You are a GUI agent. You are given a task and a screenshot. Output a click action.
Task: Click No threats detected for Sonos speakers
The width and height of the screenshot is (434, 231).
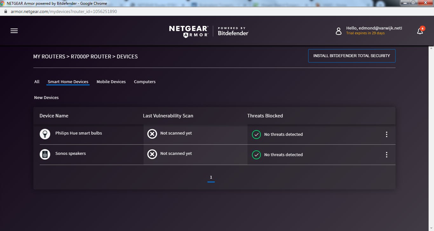283,155
